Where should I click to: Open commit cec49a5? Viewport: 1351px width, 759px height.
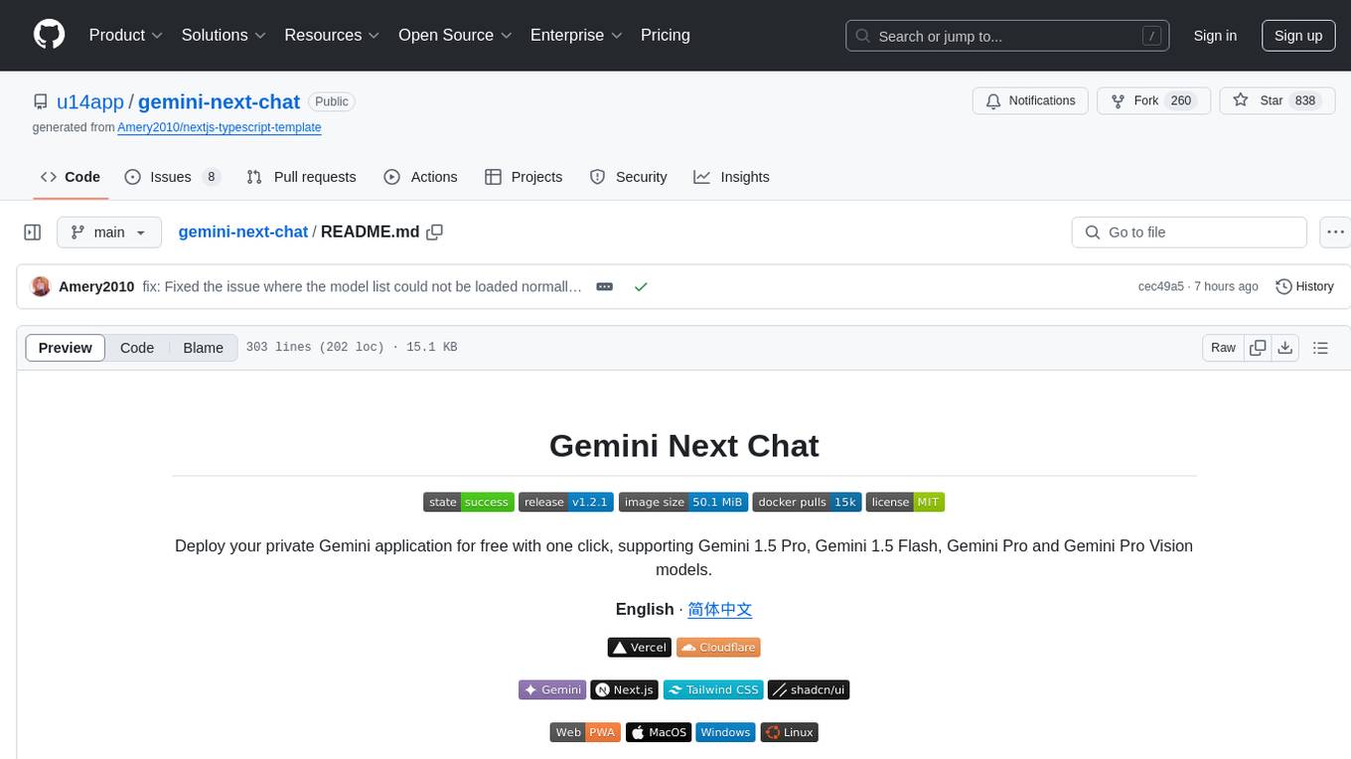point(1161,286)
